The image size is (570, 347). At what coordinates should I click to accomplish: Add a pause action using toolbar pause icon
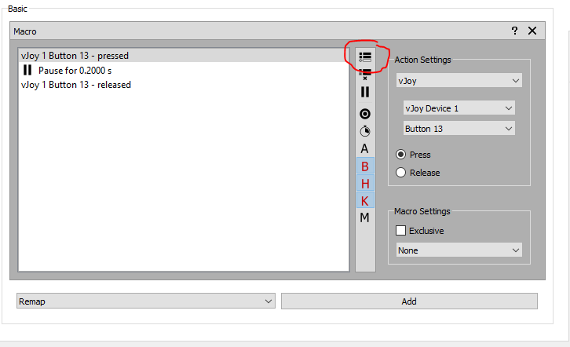point(365,92)
